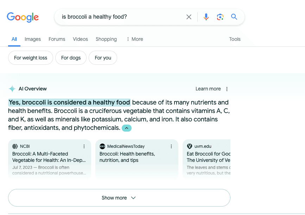The width and height of the screenshot is (305, 215).
Task: Open MedicalNewsToday card options menu
Action: point(171,146)
